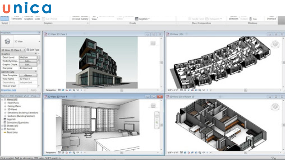This screenshot has width=285, height=160.
Task: Expand the Sheets (all) node
Action: tap(2, 126)
